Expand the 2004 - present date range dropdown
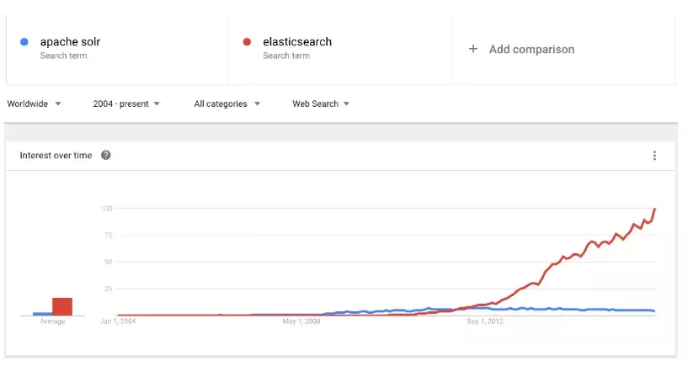 pyautogui.click(x=126, y=103)
